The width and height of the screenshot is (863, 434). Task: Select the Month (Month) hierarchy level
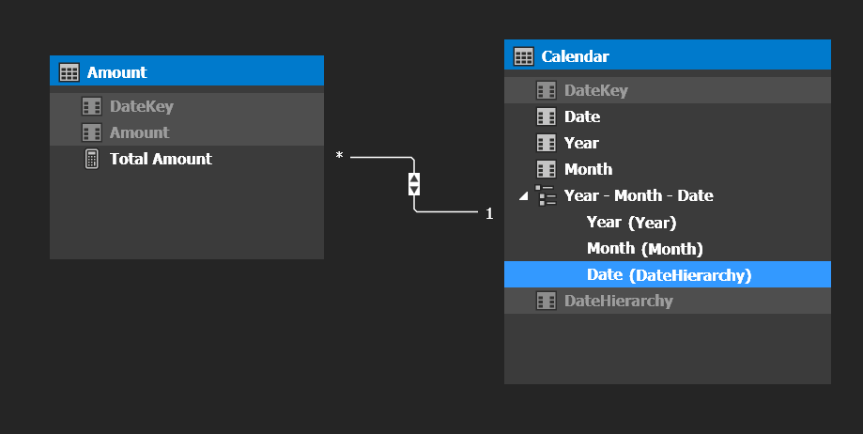click(x=645, y=249)
